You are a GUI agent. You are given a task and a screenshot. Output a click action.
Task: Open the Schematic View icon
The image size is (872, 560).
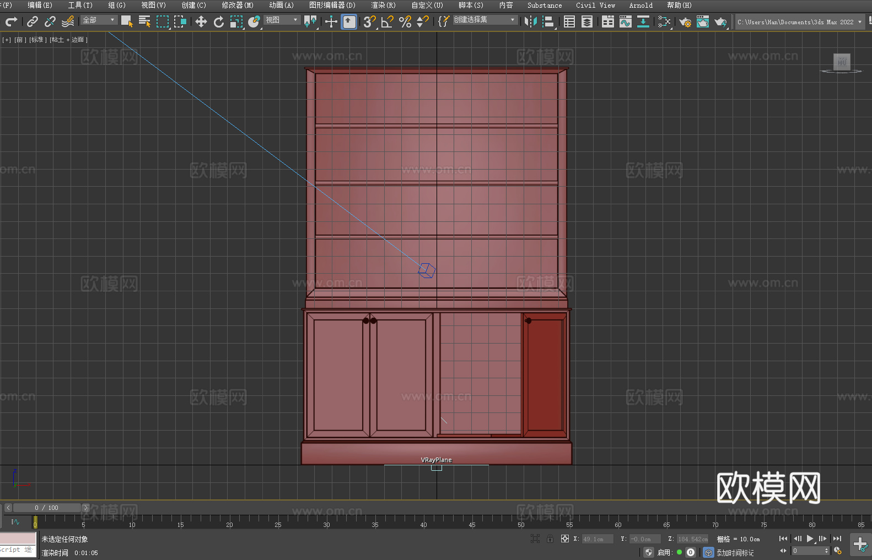664,21
